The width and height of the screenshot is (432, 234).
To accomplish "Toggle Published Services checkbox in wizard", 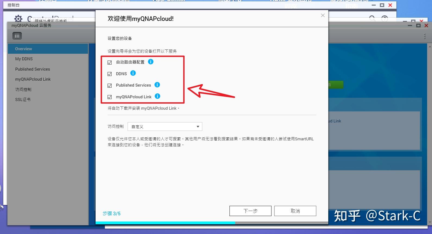I will 110,86.
